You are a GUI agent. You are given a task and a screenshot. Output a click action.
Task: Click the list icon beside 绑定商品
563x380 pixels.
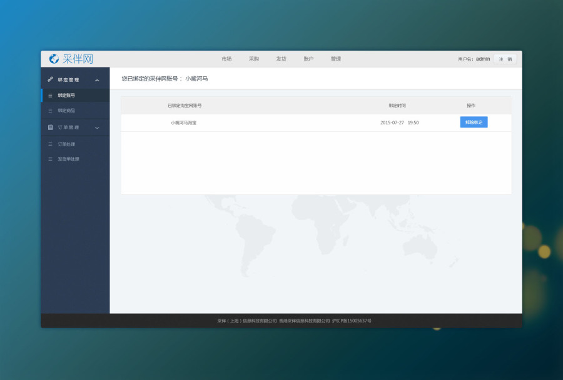coord(49,111)
